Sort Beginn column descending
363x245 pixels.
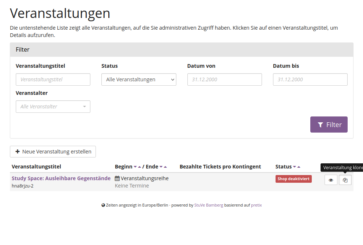coord(135,167)
